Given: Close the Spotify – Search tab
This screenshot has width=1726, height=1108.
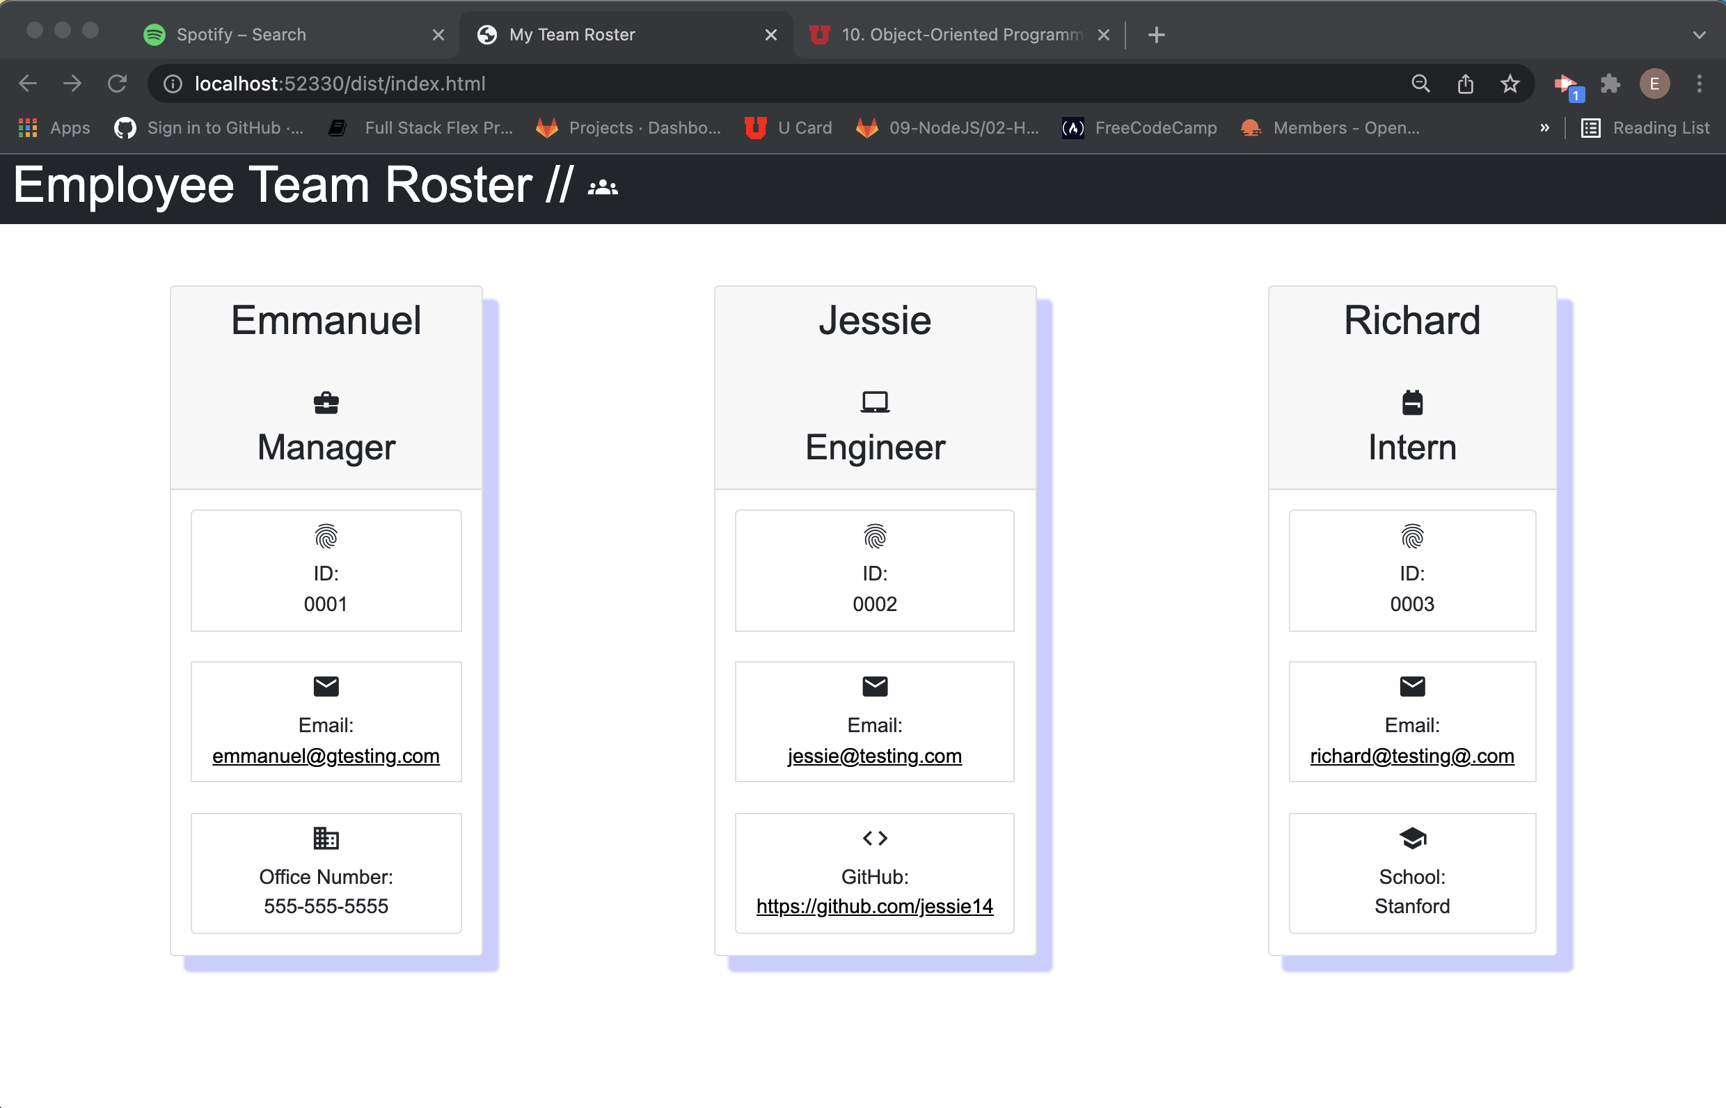Looking at the screenshot, I should coord(438,35).
